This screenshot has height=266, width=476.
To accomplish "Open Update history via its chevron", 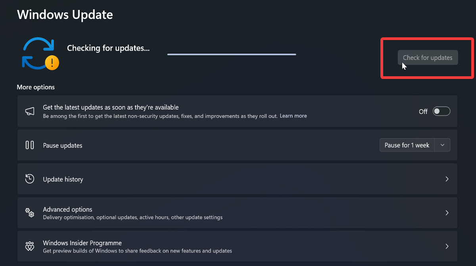I will pyautogui.click(x=447, y=179).
